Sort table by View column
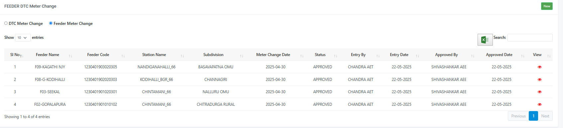 pos(539,55)
